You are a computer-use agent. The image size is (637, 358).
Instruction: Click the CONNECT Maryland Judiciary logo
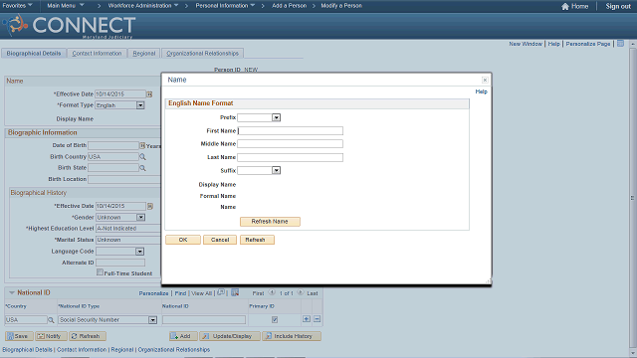tap(69, 26)
